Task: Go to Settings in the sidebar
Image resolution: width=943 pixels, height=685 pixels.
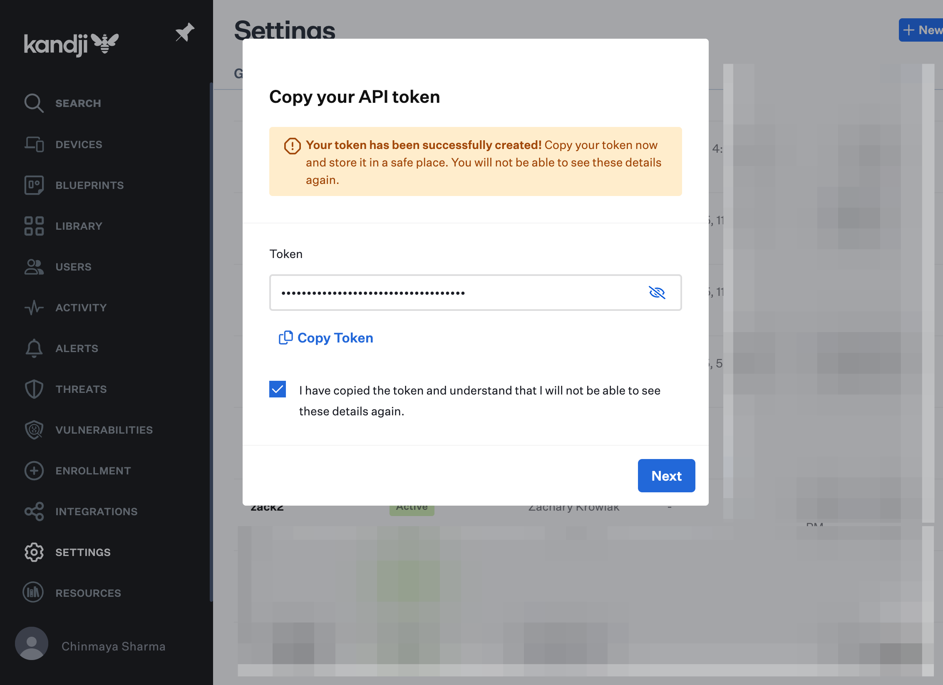Action: pos(83,552)
